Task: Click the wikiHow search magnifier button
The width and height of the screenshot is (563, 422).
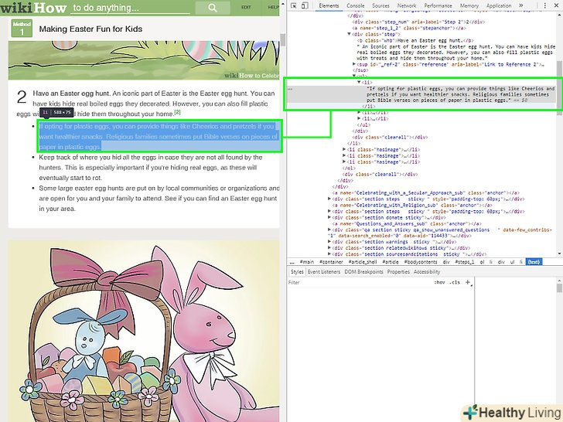Action: (211, 8)
